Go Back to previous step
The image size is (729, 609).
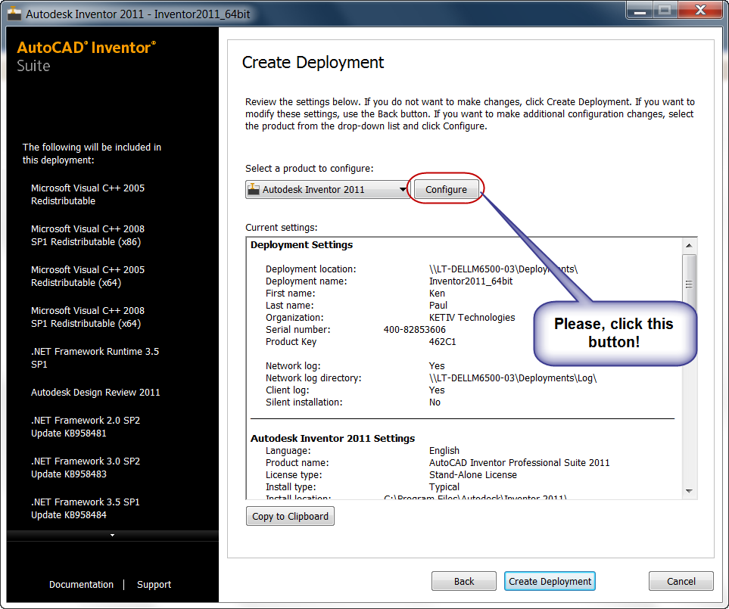(463, 581)
